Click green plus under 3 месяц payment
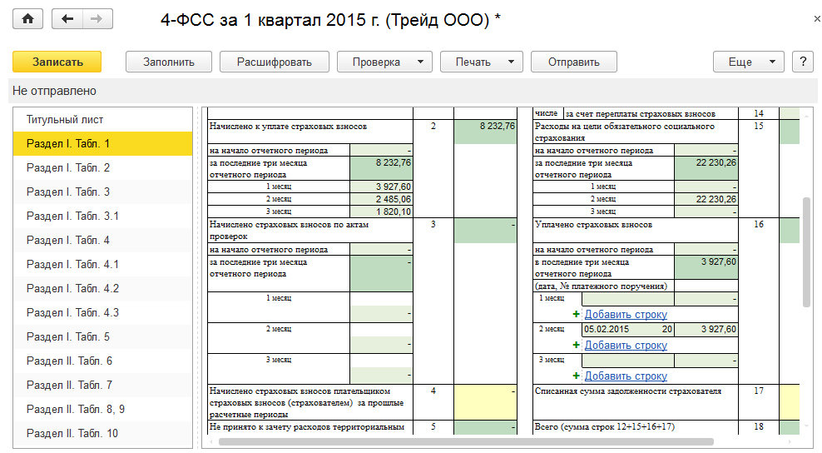 click(x=576, y=376)
